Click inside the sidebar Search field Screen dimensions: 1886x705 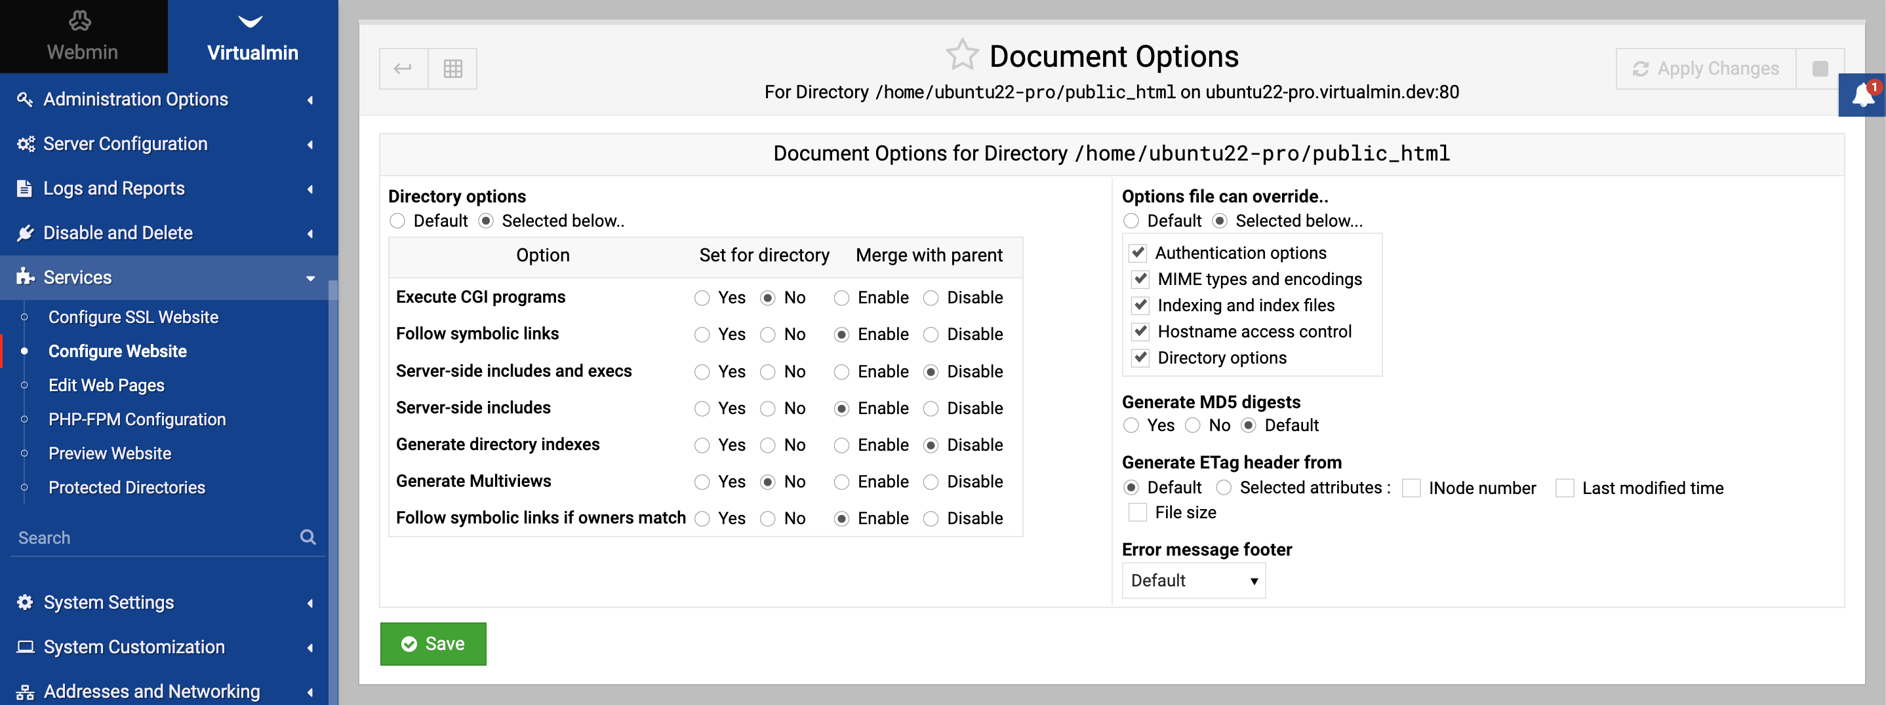pos(146,537)
